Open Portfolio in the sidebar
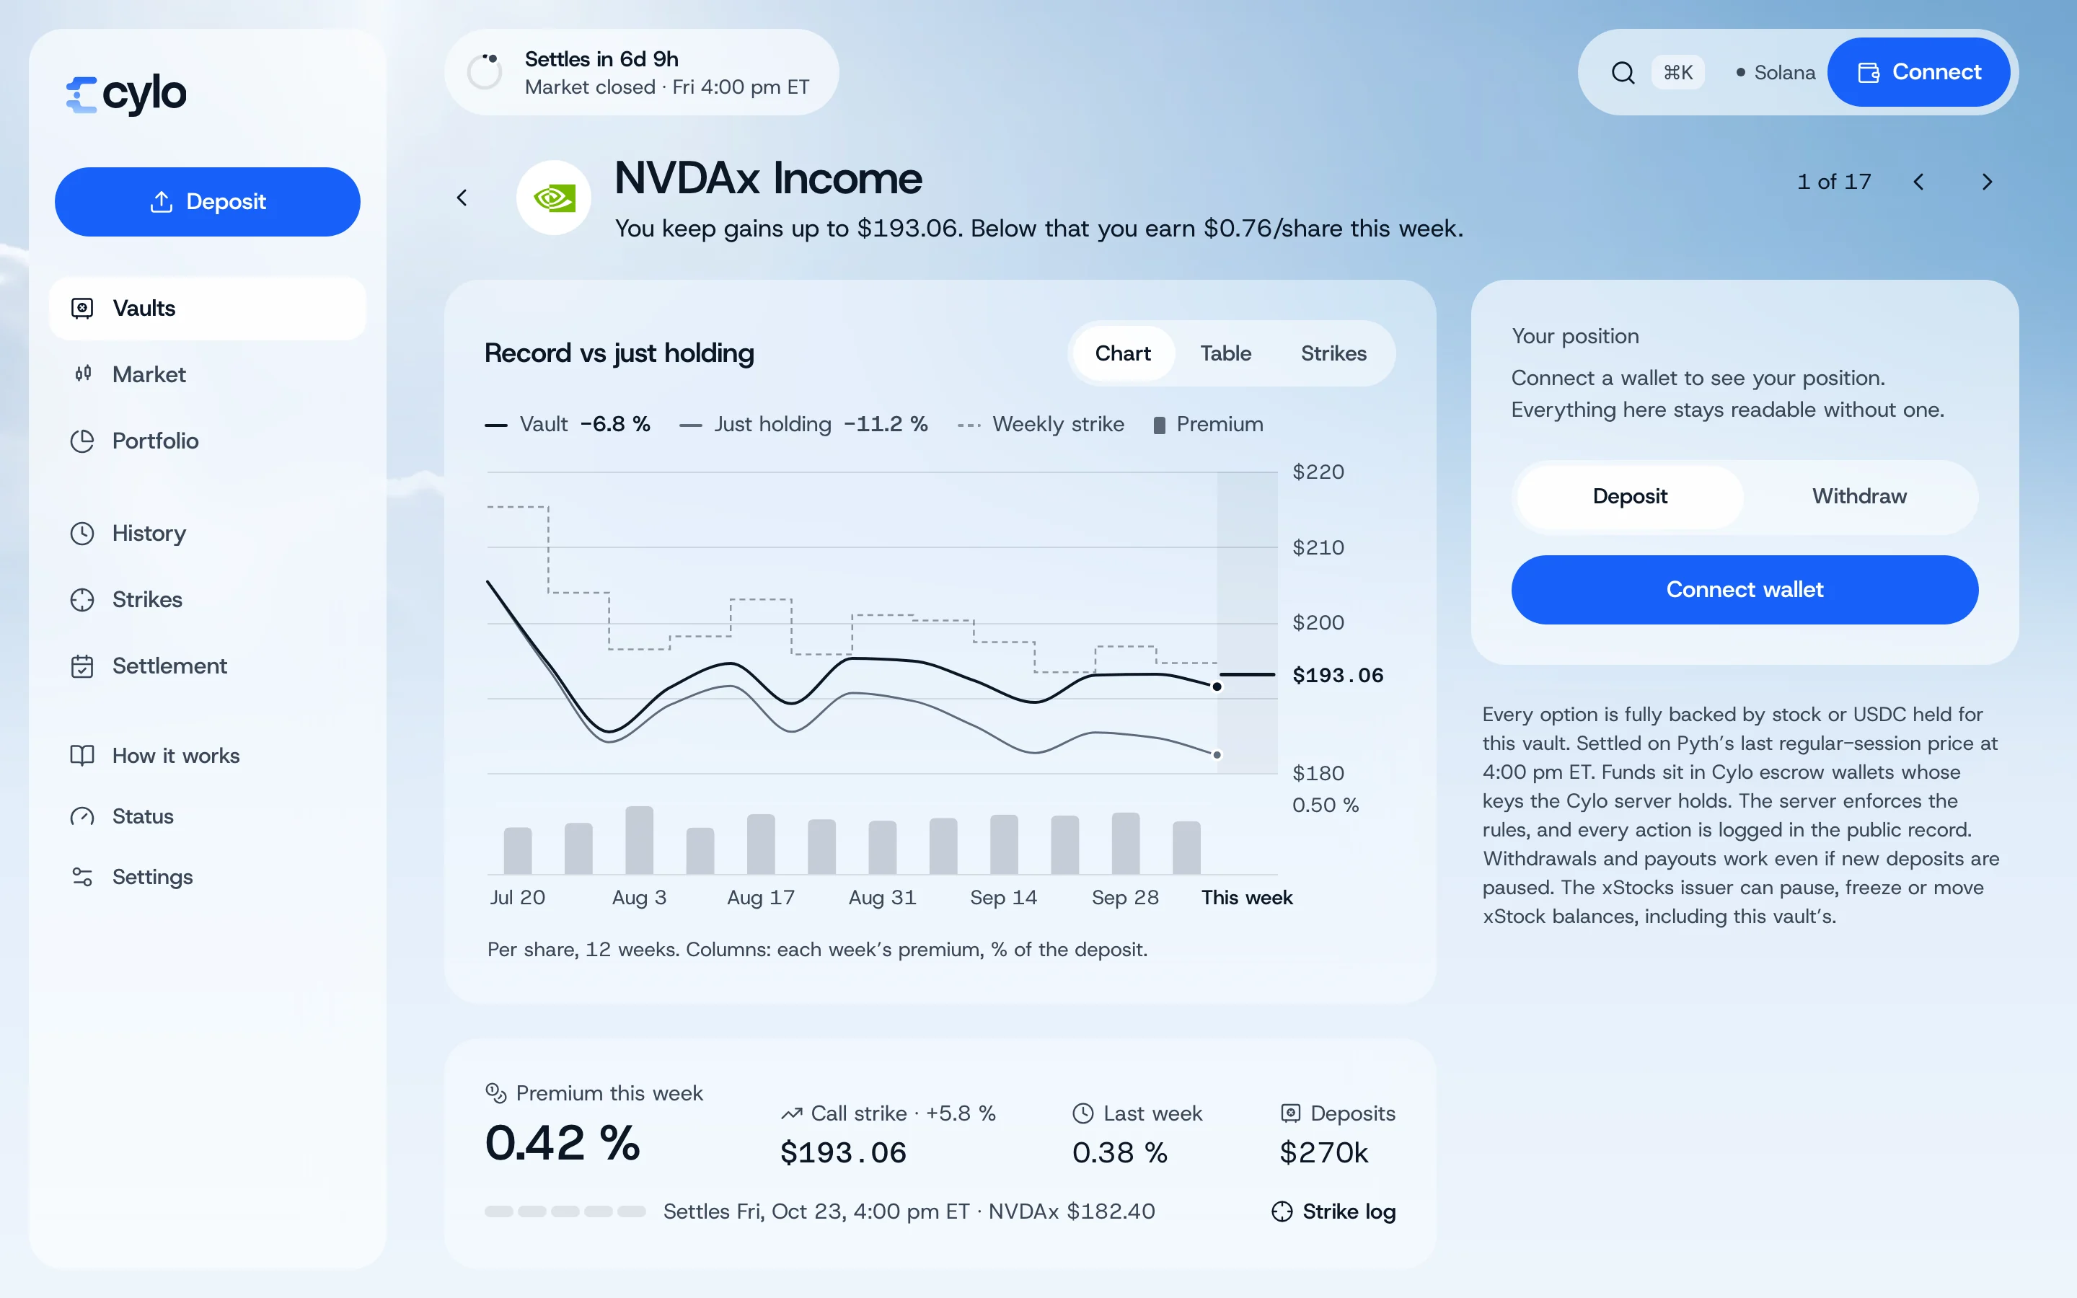Image resolution: width=2077 pixels, height=1298 pixels. point(208,441)
